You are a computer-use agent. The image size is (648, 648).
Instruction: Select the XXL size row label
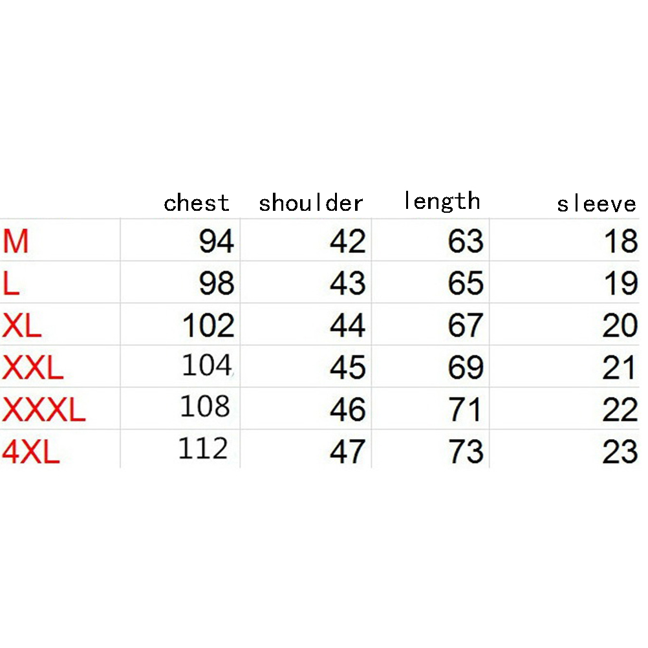(x=34, y=368)
